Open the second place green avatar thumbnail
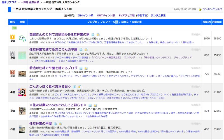The width and height of the screenshot is (224, 140). tap(22, 55)
